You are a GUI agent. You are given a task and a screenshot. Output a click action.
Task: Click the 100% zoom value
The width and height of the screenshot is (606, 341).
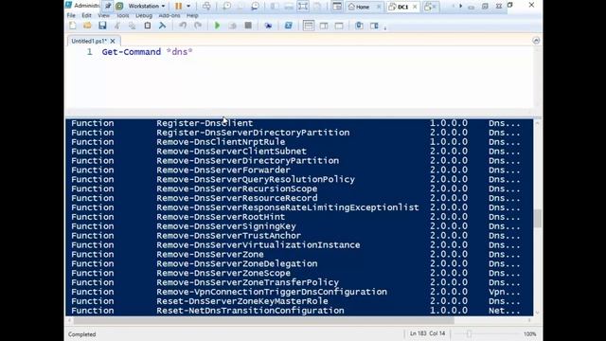(530, 334)
